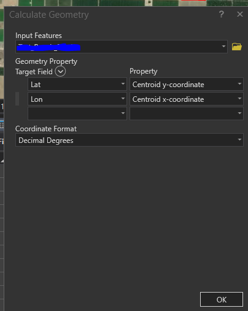Image resolution: width=248 pixels, height=311 pixels.
Task: Click the Centroid y-coordinate text
Action: [x=168, y=85]
